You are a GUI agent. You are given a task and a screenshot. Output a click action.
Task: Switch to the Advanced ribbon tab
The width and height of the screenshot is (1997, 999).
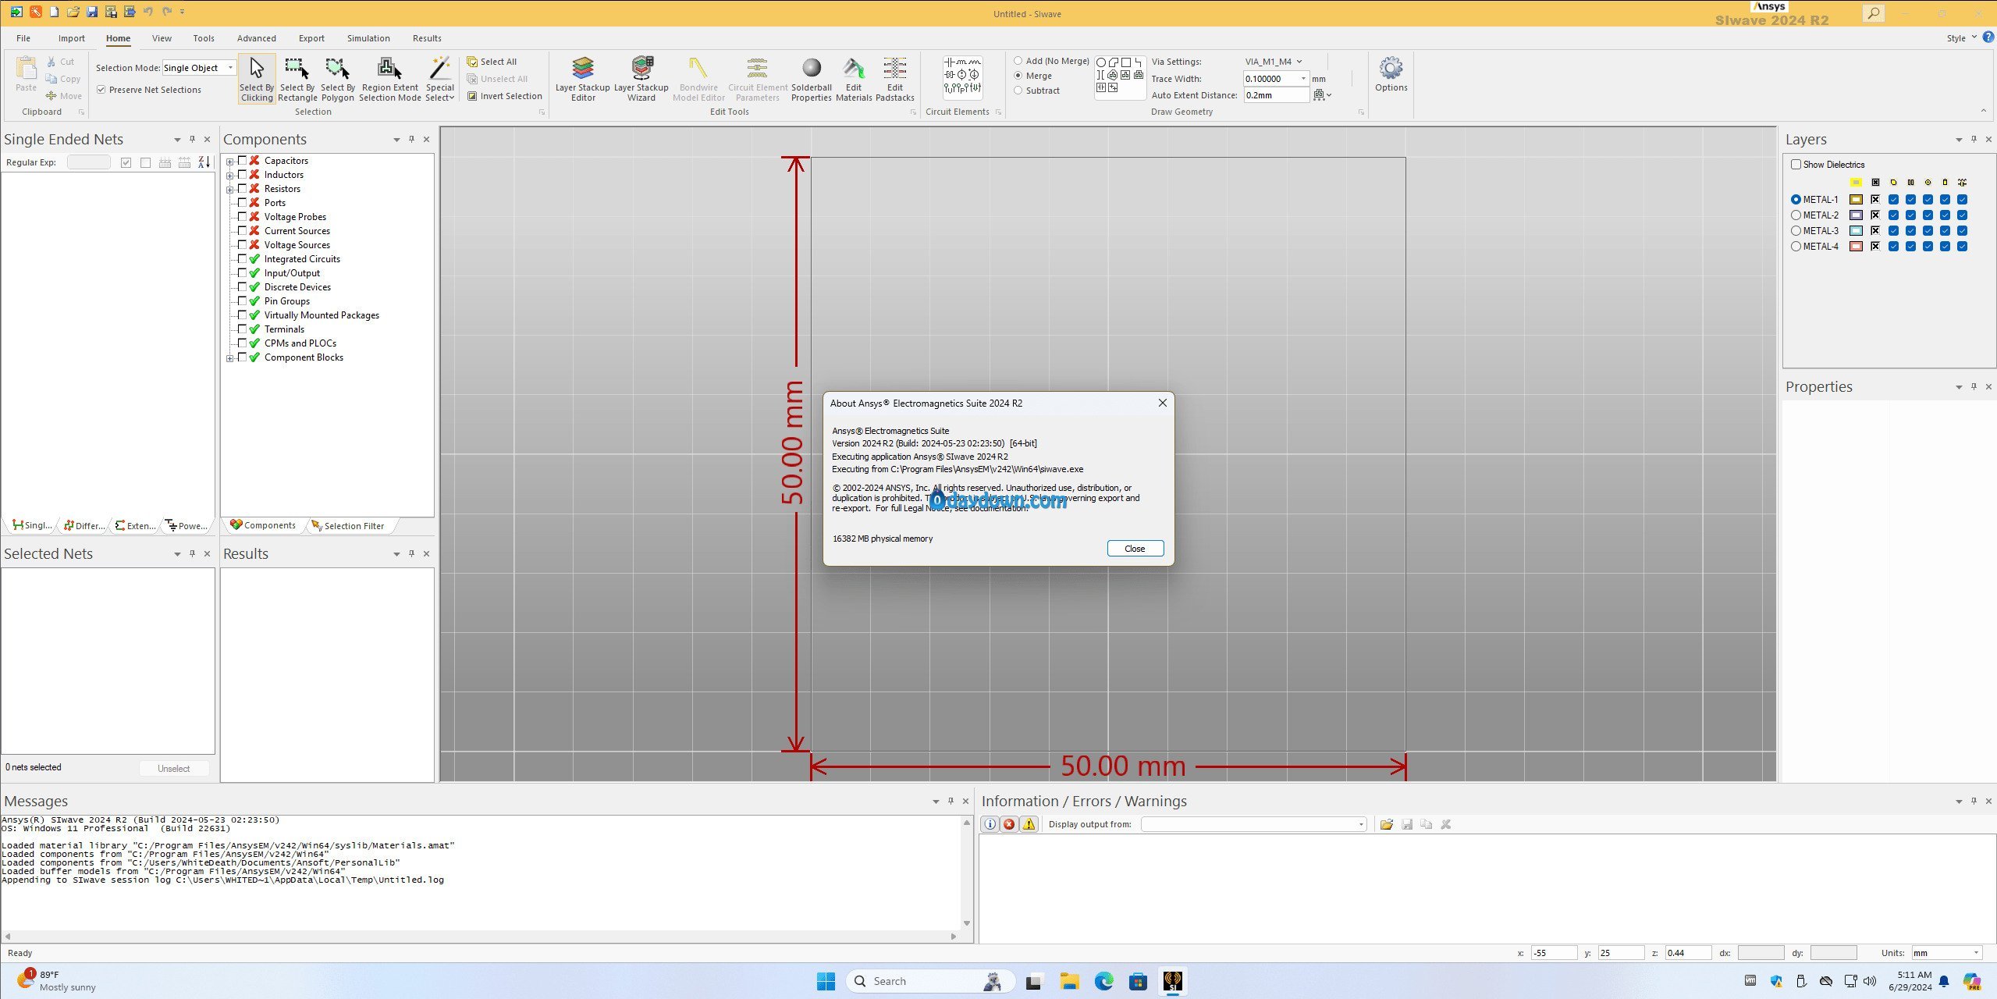coord(256,38)
